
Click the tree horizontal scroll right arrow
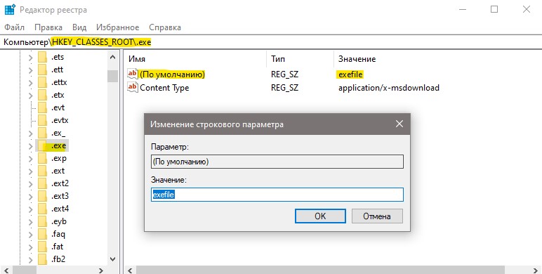coord(101,270)
